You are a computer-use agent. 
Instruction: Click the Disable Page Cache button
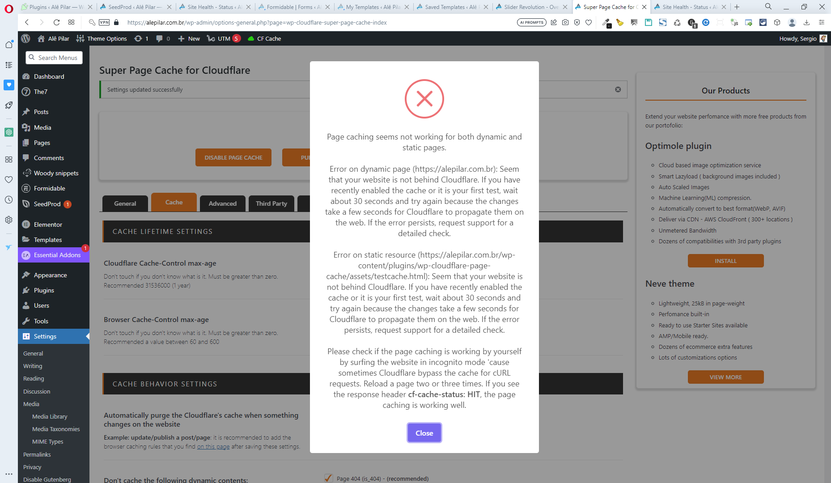(233, 157)
